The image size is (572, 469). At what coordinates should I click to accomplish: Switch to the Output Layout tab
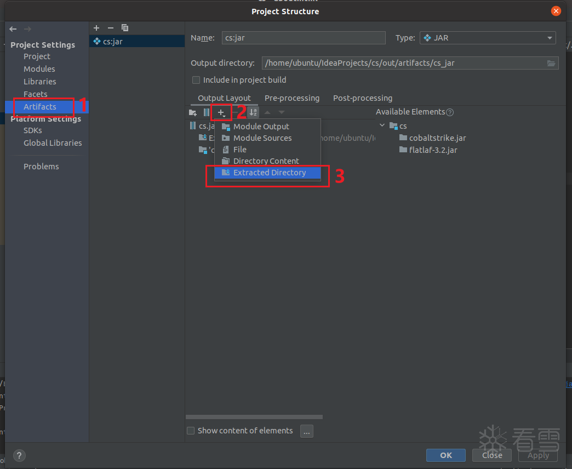pos(224,98)
